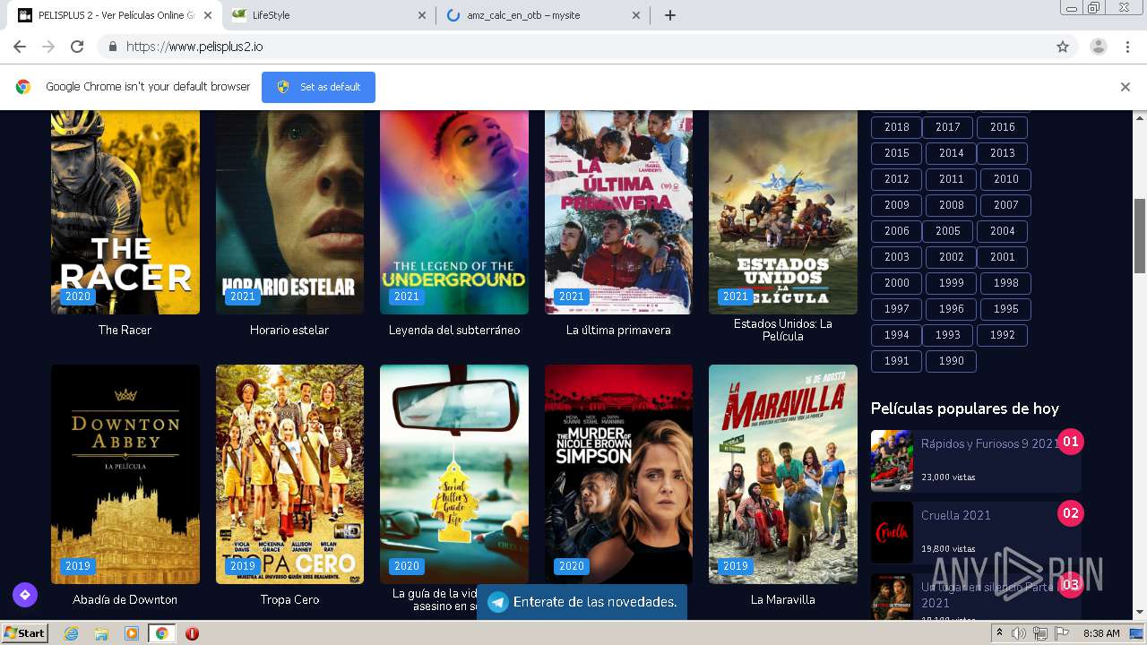1147x645 pixels.
Task: Open The Racer movie poster
Action: 125,211
